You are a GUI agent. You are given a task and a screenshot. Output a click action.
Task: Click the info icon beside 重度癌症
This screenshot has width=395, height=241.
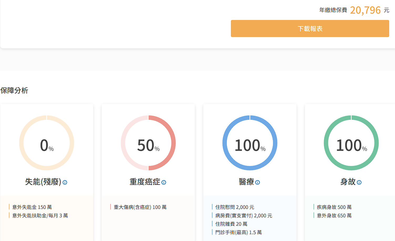pyautogui.click(x=164, y=182)
